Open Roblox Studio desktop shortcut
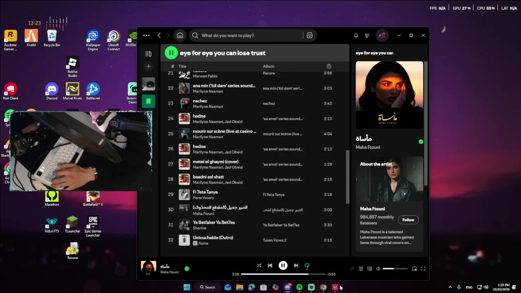Screen dimensions: 521x293 click(72, 67)
